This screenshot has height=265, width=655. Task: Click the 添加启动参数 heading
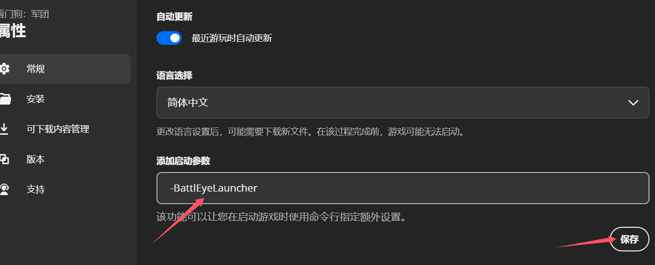point(183,161)
